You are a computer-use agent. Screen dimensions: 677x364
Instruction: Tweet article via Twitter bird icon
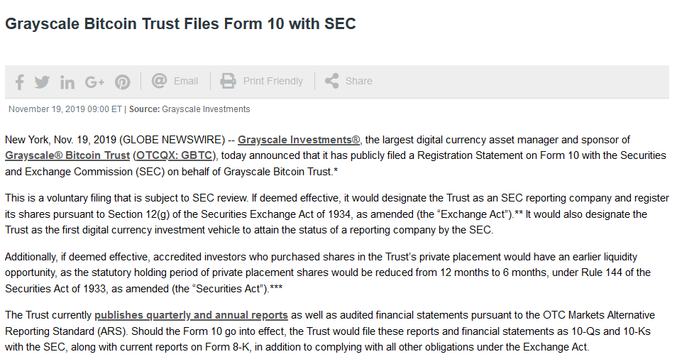tap(42, 82)
